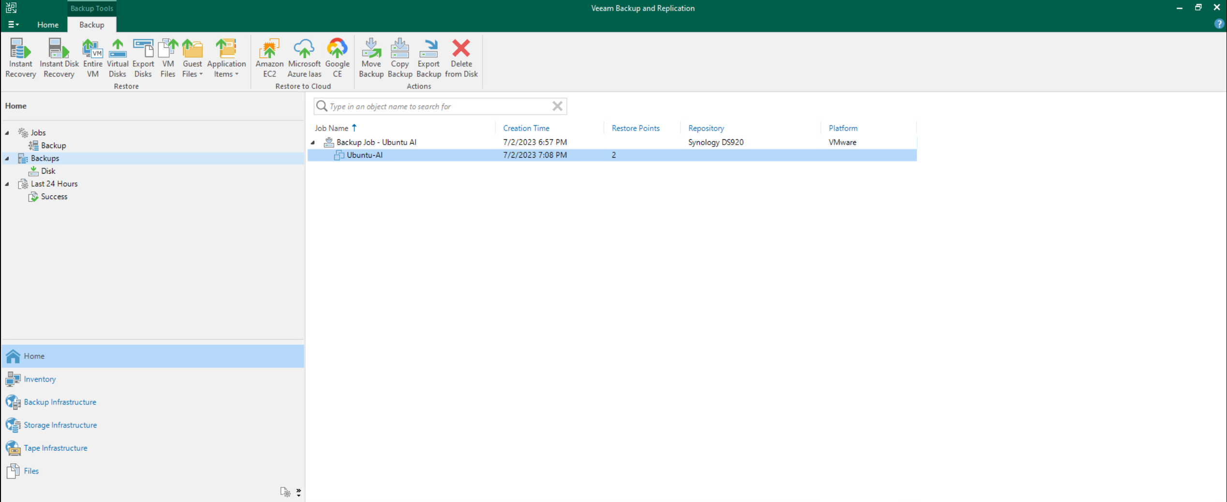Restore to Google CE
The height and width of the screenshot is (502, 1227).
(337, 58)
